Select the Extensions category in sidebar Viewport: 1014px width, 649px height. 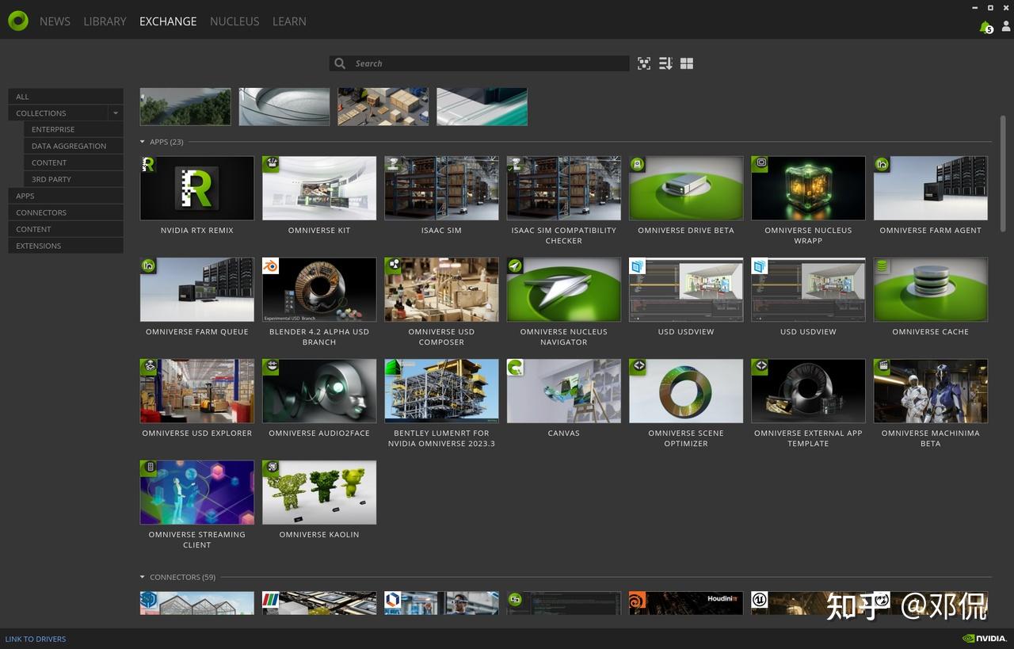66,246
